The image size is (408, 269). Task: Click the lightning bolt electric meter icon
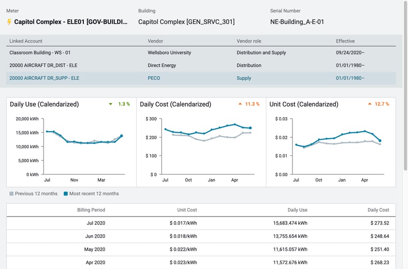[x=9, y=22]
